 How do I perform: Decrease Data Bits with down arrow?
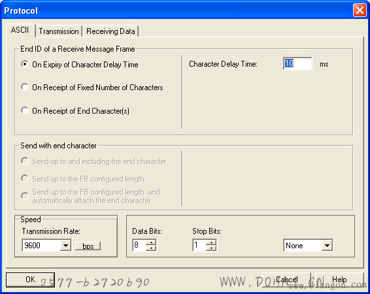click(x=151, y=248)
